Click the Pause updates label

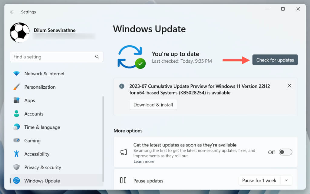[148, 181]
